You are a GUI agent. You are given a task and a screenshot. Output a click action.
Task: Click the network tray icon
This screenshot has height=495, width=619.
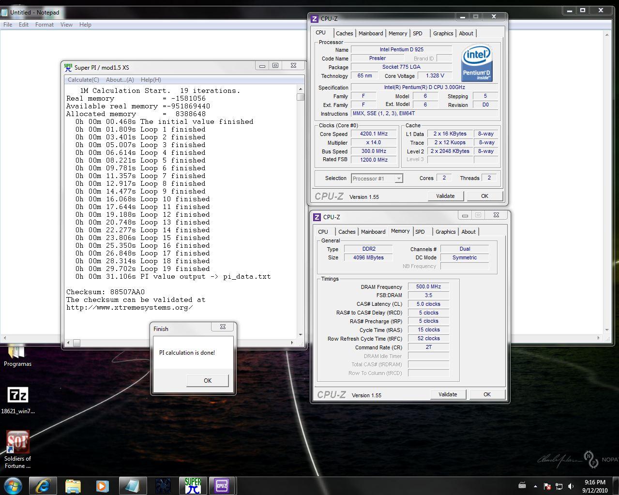coord(559,486)
